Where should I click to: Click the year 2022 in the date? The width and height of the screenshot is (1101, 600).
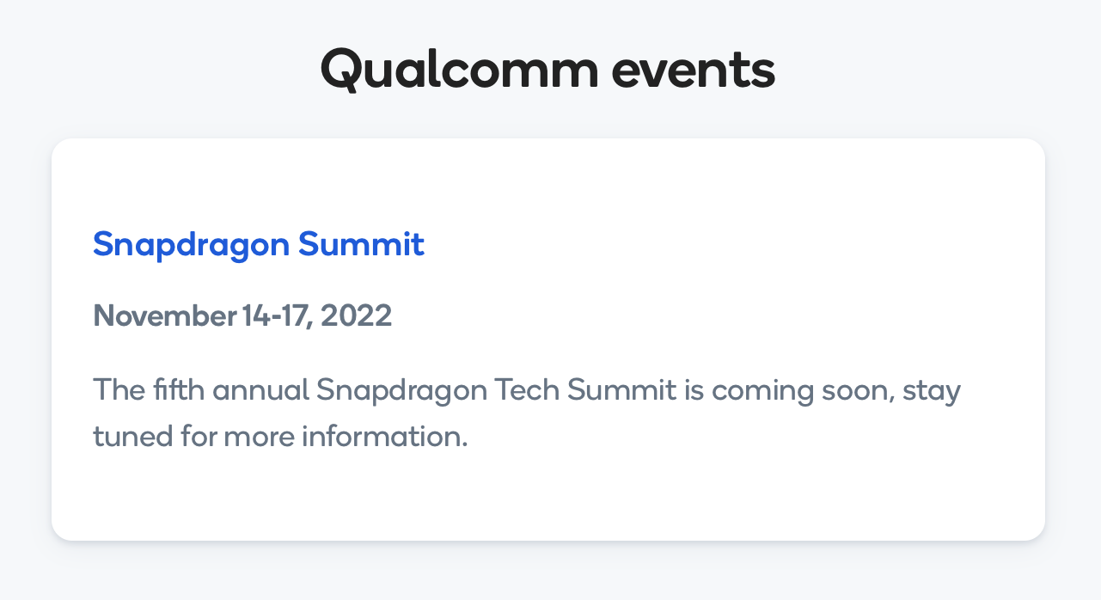click(x=357, y=316)
